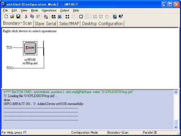Click the blue starburst debug chain icon
Viewport: 181px width, 136px height.
coord(60,17)
